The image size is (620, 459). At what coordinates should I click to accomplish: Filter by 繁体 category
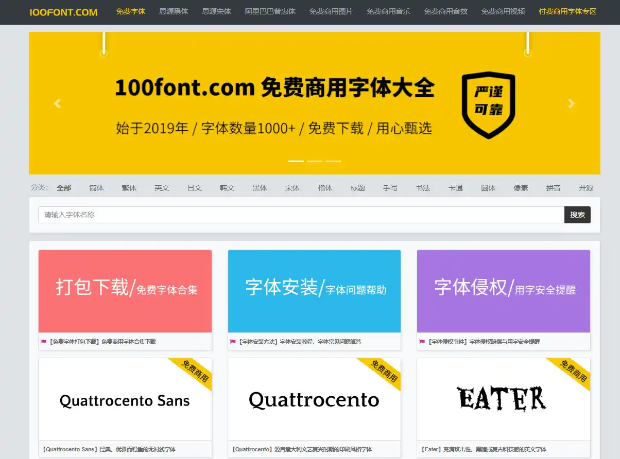[129, 188]
